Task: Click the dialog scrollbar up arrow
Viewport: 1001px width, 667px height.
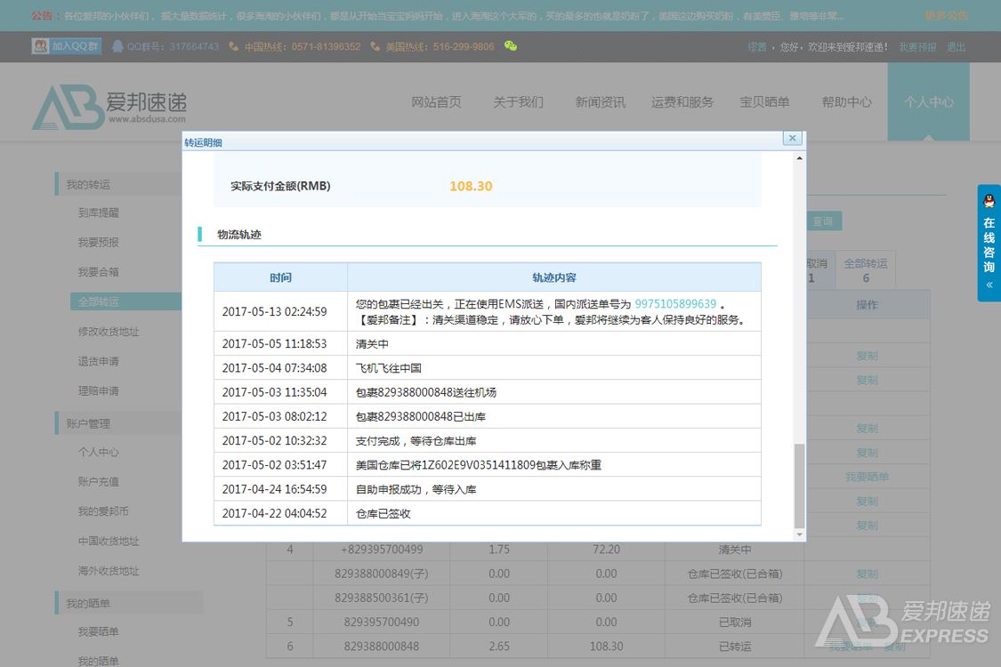Action: point(799,158)
